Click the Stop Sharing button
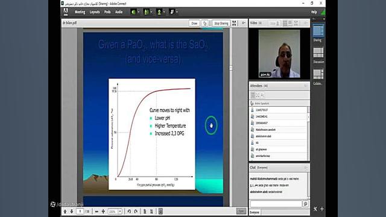 221,23
